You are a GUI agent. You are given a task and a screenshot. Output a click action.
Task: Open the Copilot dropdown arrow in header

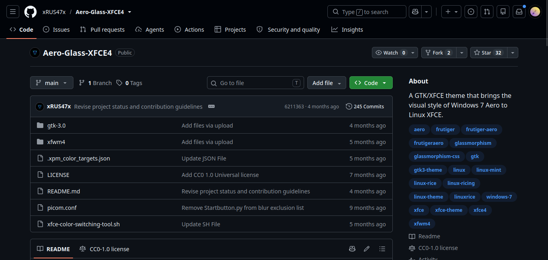tap(426, 12)
